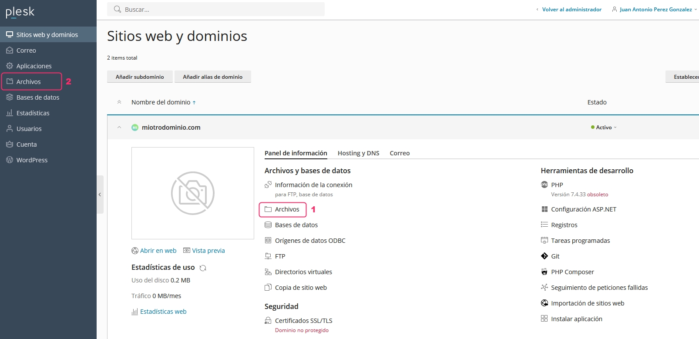Open the Activo status dropdown

click(x=604, y=127)
